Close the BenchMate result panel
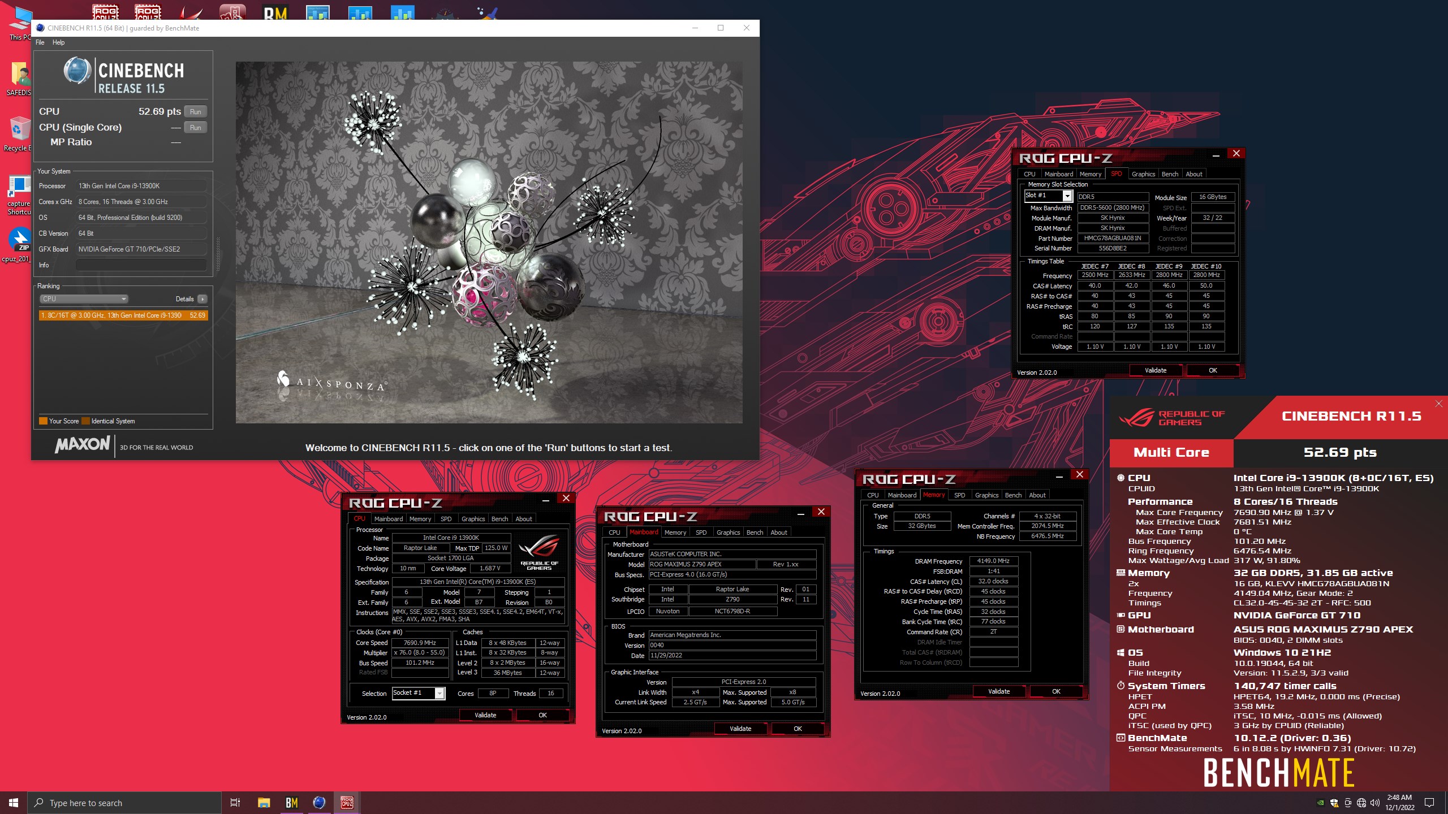The width and height of the screenshot is (1448, 814). point(1439,404)
